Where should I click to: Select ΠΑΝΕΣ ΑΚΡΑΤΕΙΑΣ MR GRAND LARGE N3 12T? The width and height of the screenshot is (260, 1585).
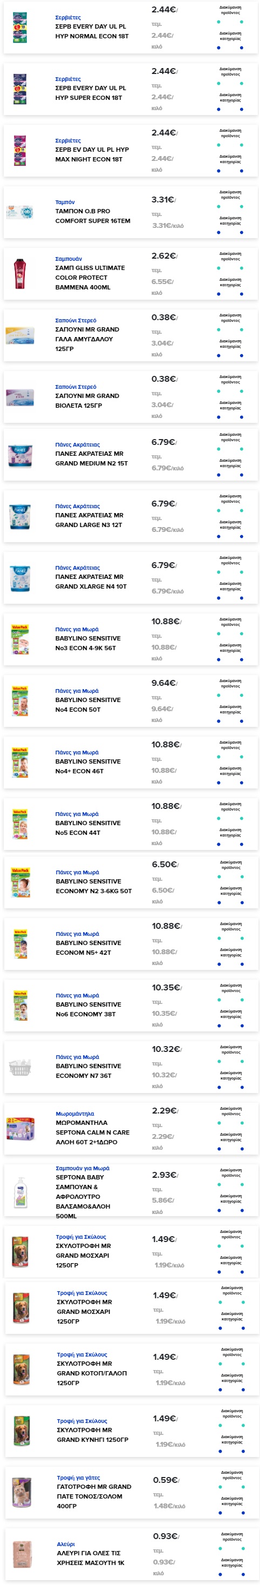tap(89, 520)
